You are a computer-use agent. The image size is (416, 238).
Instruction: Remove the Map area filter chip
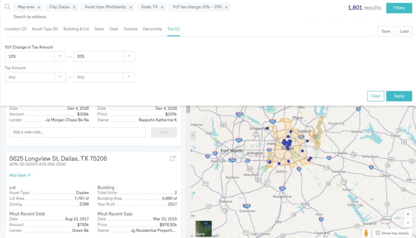pos(38,7)
